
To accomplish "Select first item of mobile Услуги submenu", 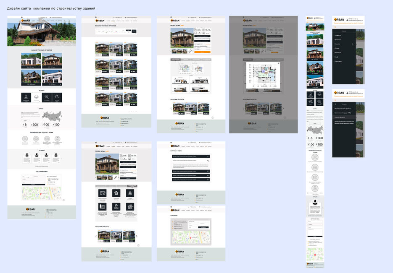I will [x=343, y=109].
